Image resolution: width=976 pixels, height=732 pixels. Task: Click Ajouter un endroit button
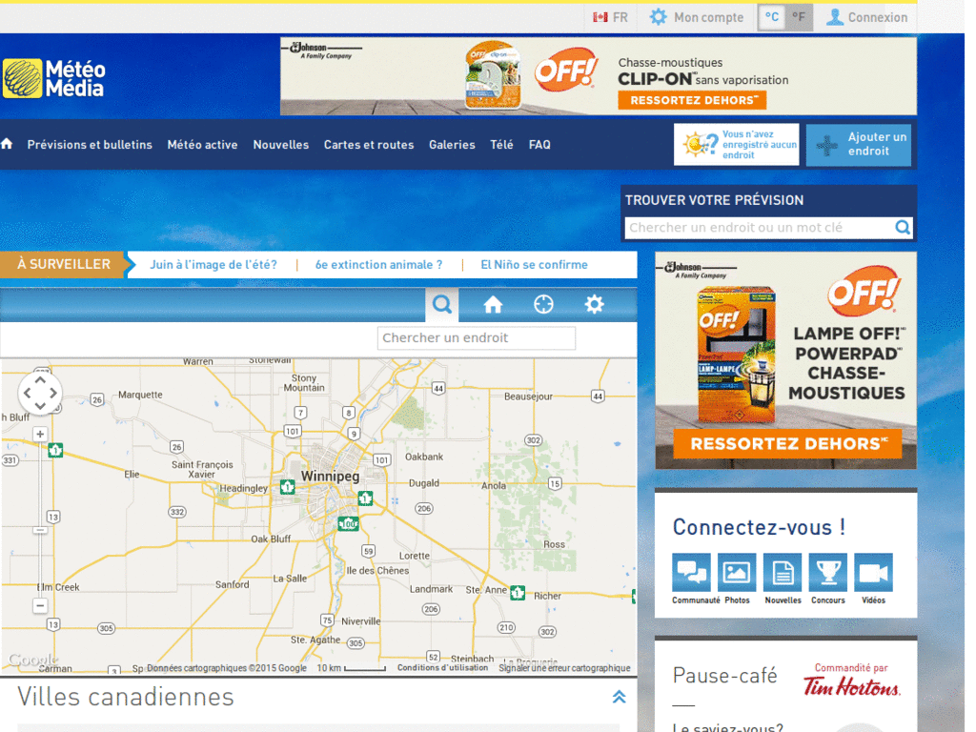[859, 145]
